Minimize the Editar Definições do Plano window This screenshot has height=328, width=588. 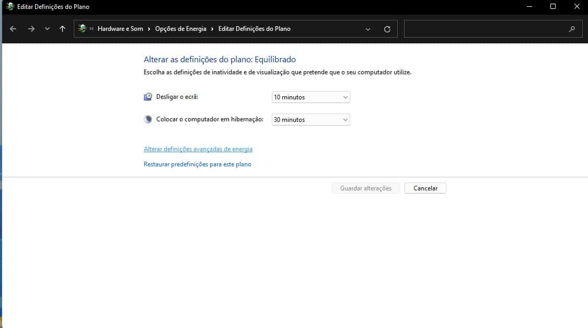(529, 6)
